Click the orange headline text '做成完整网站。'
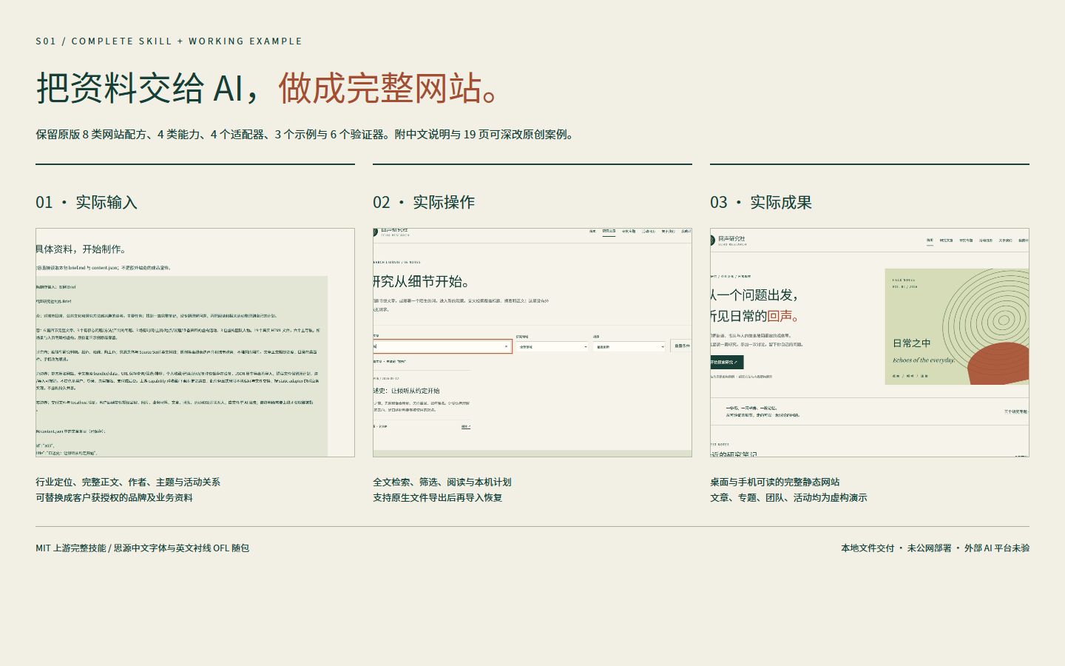The width and height of the screenshot is (1065, 666). pyautogui.click(x=390, y=87)
